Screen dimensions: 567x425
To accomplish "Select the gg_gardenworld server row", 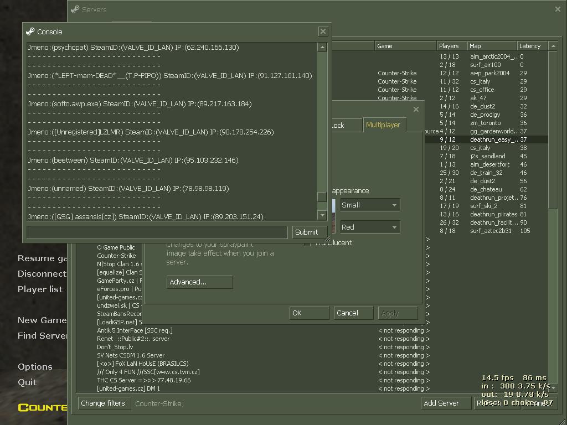I will point(486,131).
